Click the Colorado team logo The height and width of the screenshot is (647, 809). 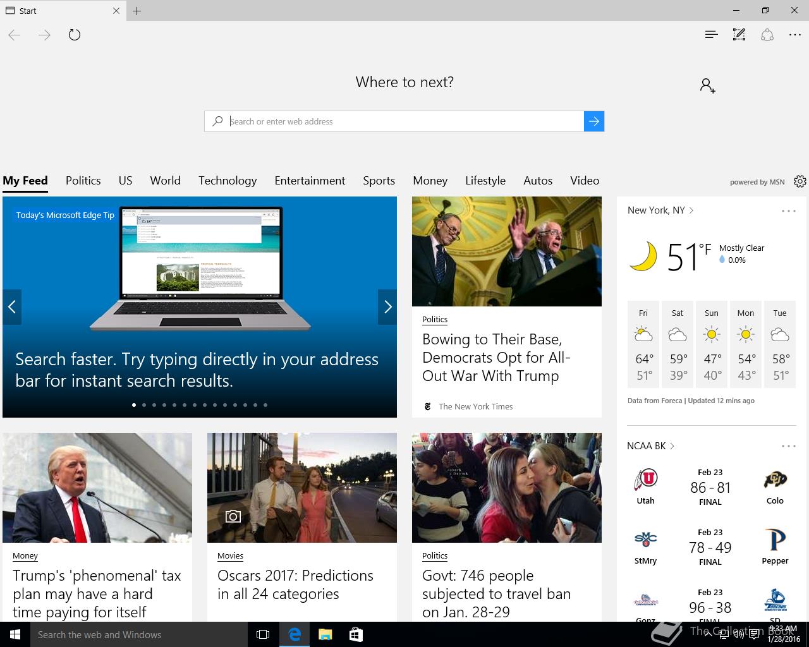tap(775, 480)
